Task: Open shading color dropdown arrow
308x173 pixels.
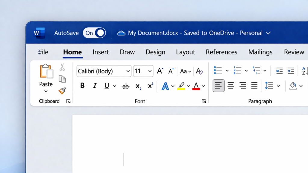Action: 301,86
